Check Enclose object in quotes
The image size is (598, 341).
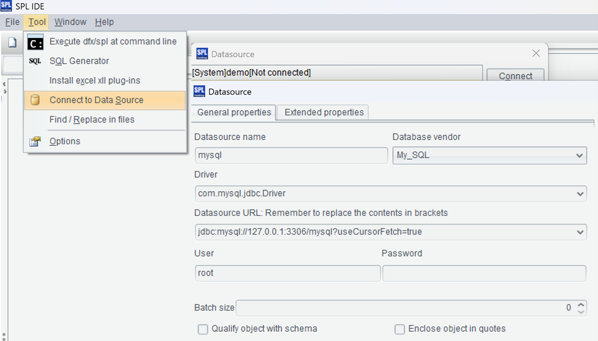coord(400,329)
